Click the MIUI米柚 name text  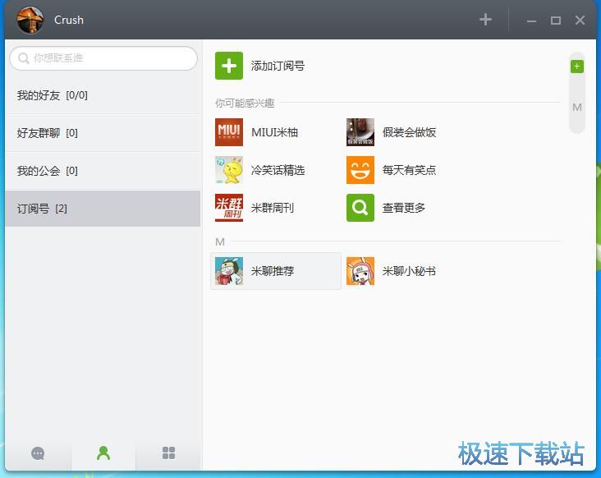(x=274, y=132)
